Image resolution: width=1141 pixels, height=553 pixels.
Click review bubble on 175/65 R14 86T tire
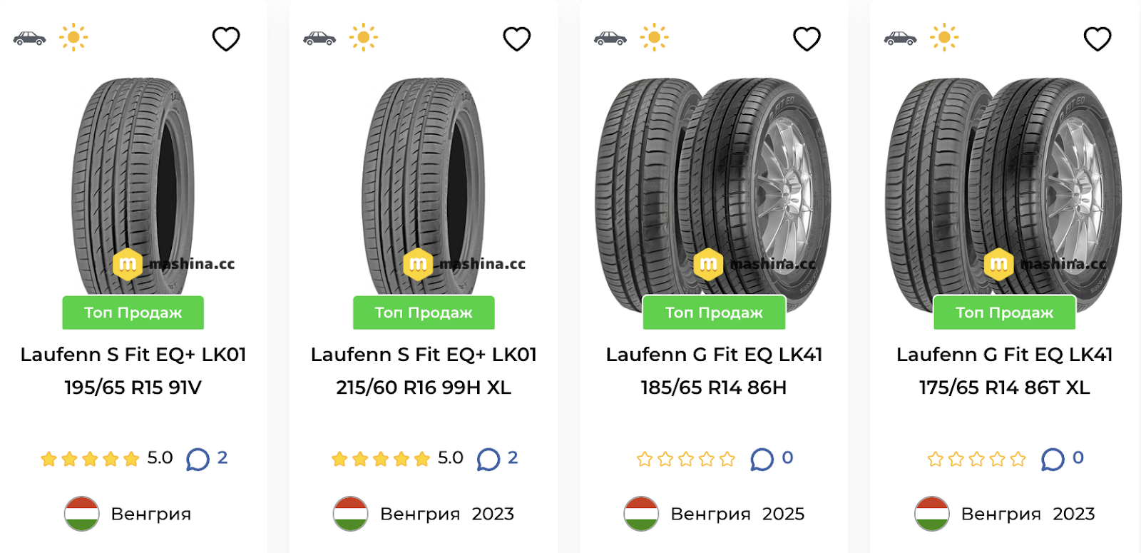[1052, 459]
